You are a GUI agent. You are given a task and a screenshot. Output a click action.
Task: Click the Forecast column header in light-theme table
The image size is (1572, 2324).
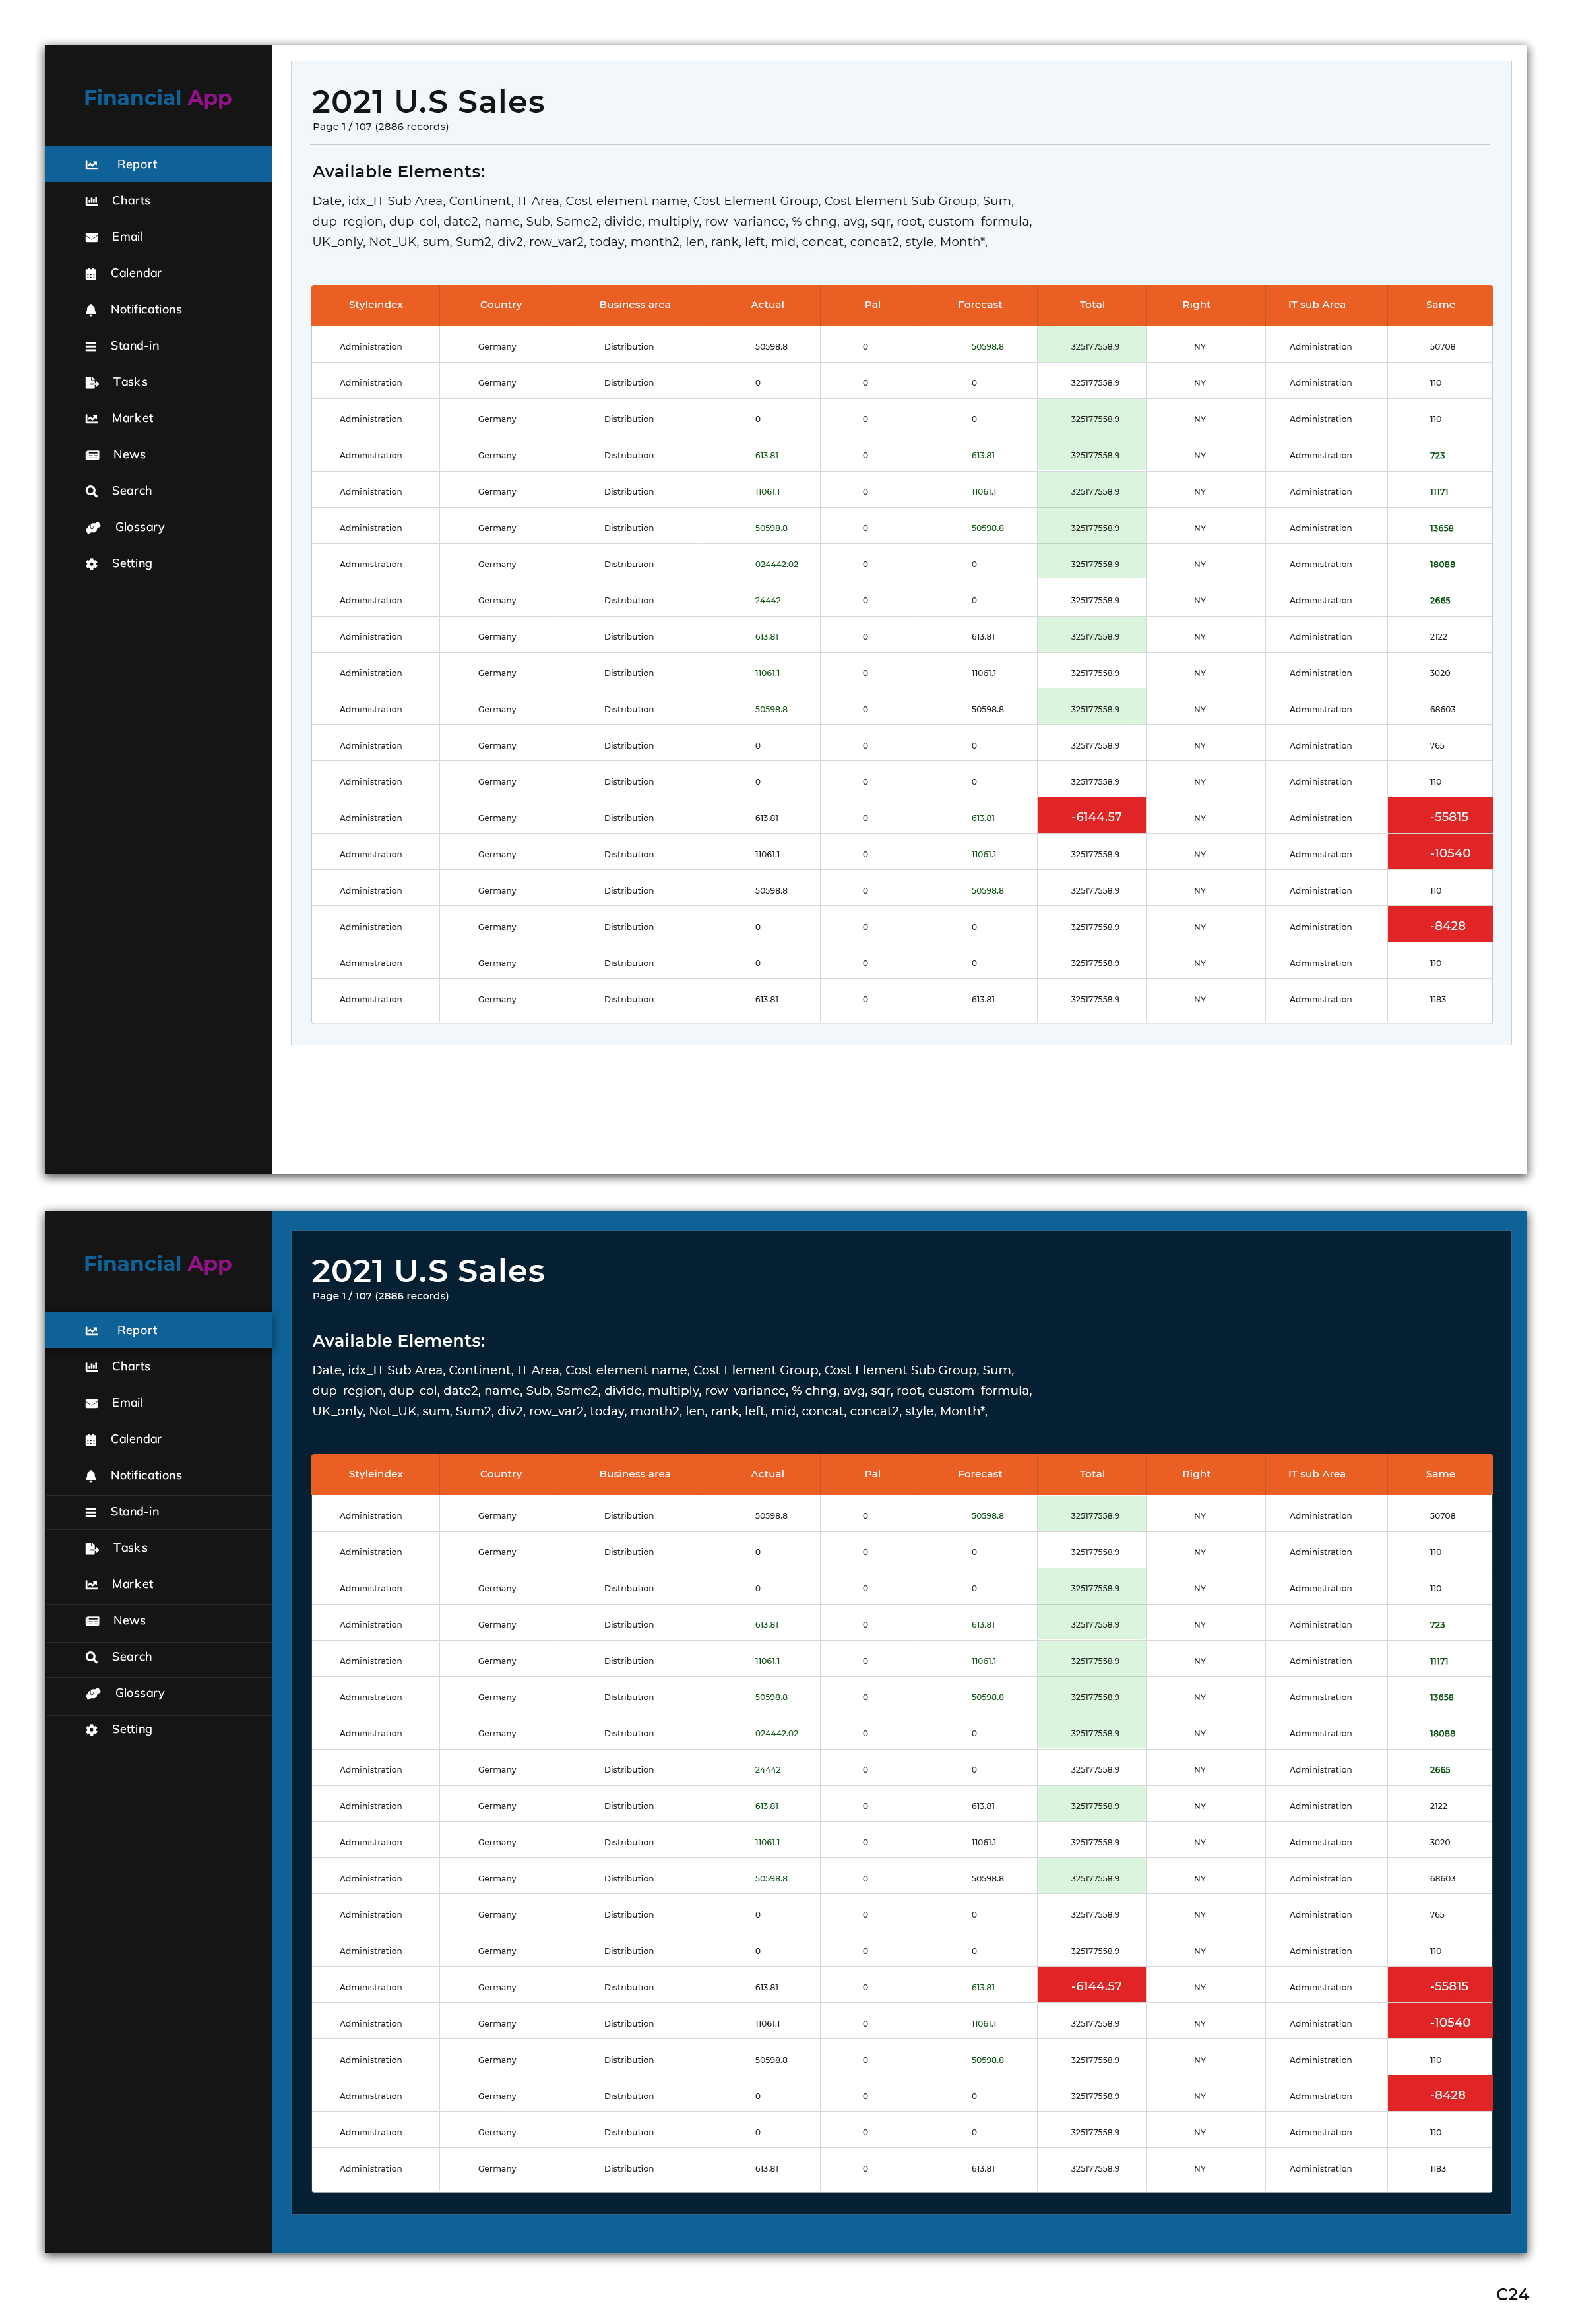(979, 305)
